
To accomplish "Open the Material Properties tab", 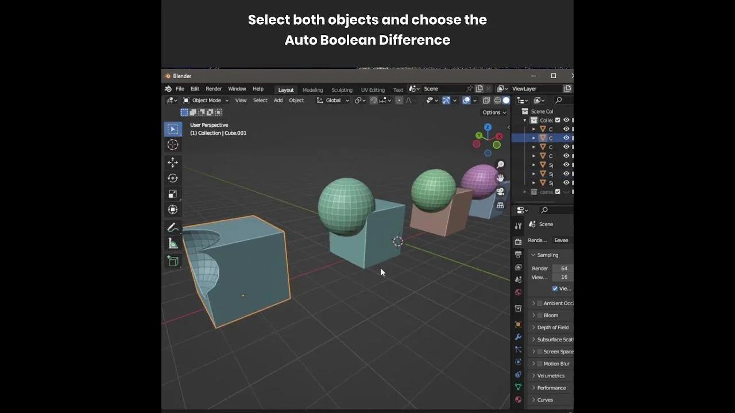I will [x=519, y=400].
